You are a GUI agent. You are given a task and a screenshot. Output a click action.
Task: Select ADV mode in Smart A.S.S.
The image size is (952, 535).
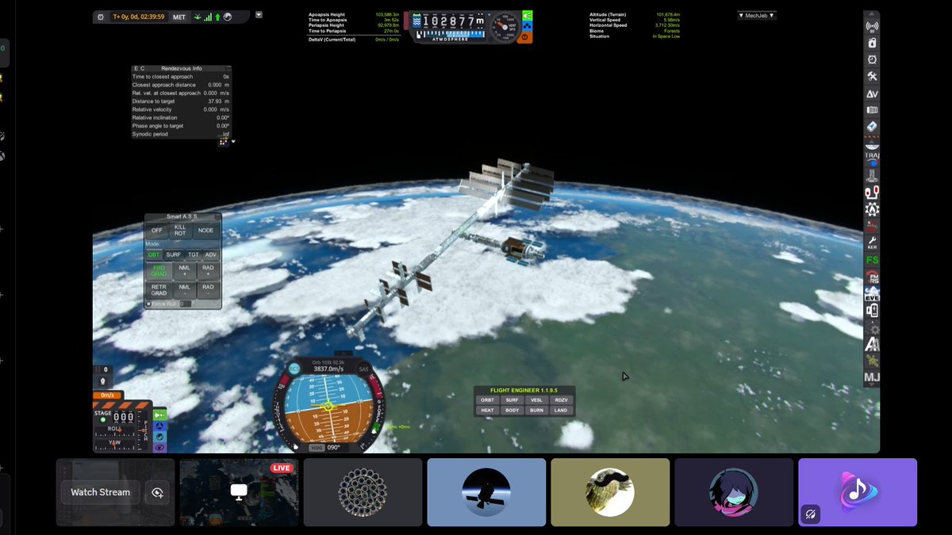pos(211,254)
